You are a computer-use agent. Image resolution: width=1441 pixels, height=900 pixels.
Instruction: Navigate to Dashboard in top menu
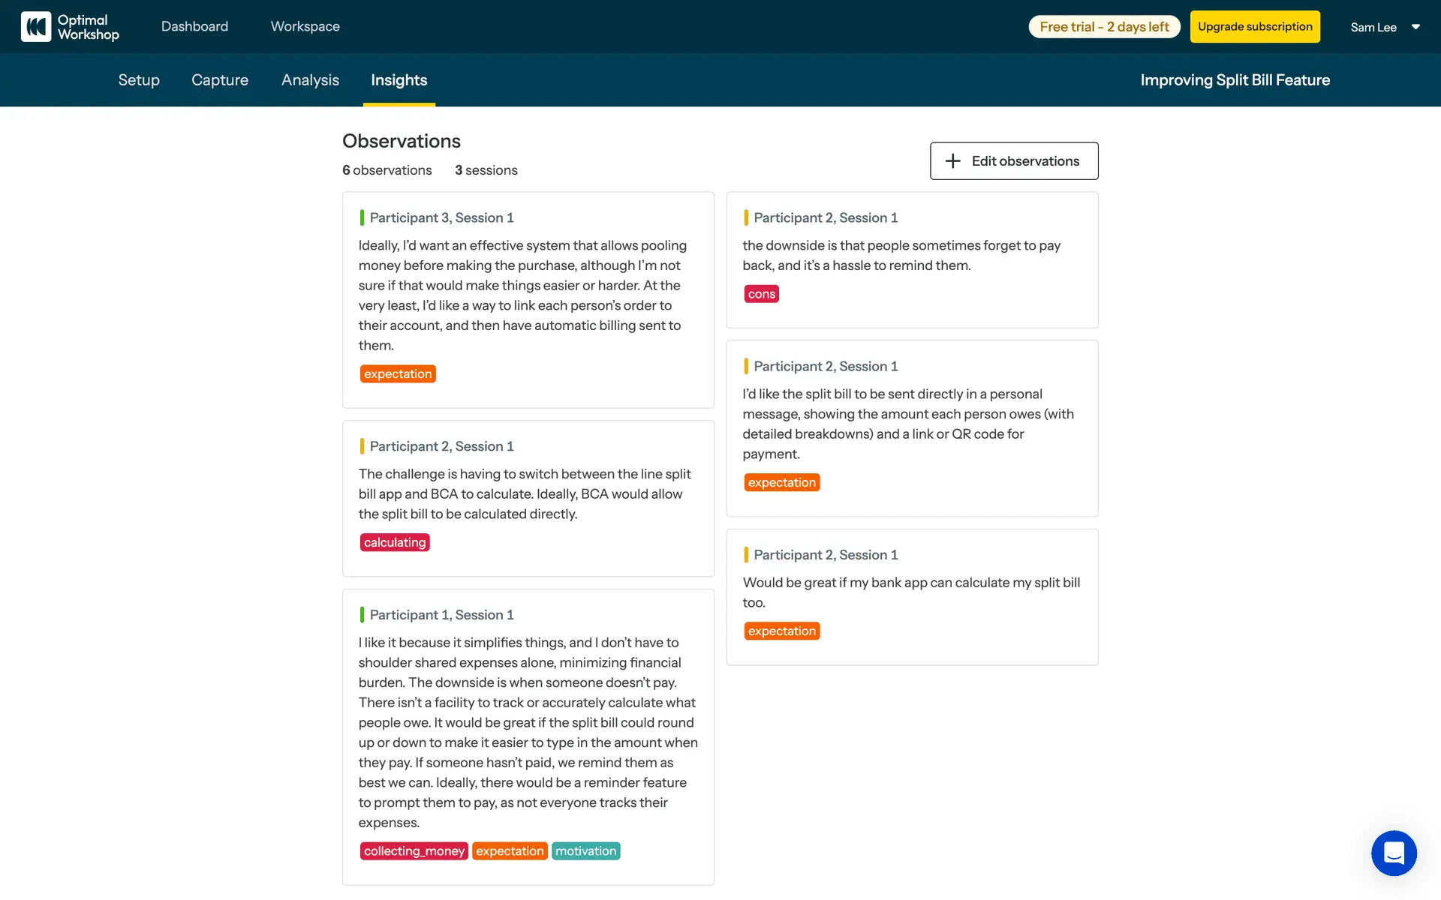[194, 26]
